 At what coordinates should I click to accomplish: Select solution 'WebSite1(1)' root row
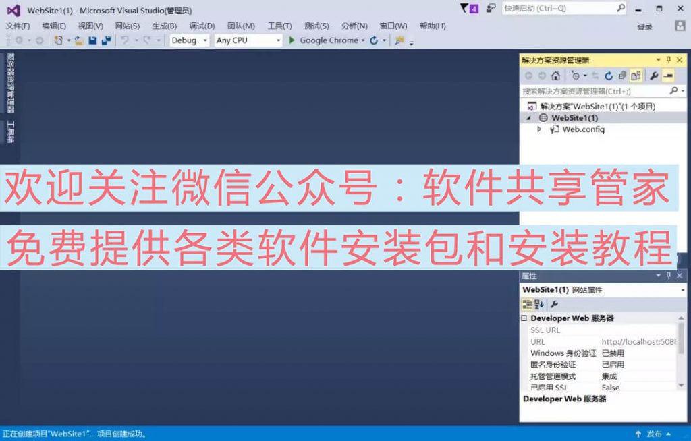click(x=603, y=106)
